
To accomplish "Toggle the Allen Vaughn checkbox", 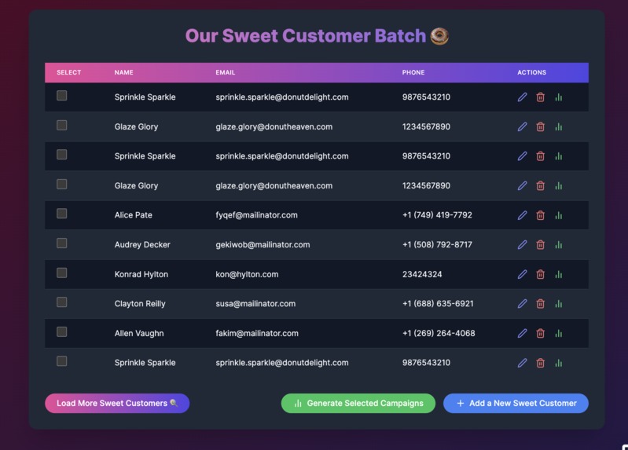I will pyautogui.click(x=61, y=331).
